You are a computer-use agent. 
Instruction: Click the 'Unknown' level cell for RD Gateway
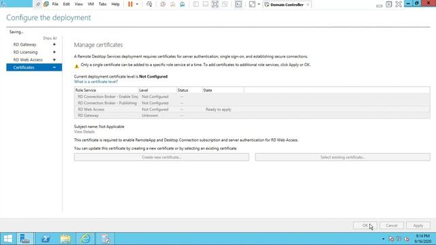pyautogui.click(x=150, y=116)
